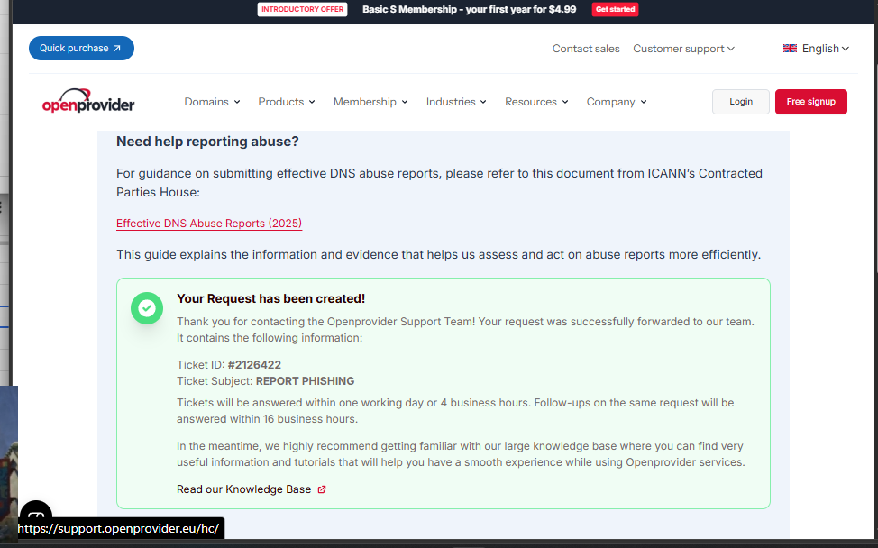Click the ticket ID #2126422
The width and height of the screenshot is (878, 548).
[254, 364]
